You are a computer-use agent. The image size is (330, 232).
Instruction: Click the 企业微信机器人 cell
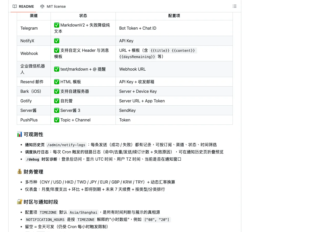coord(34,69)
